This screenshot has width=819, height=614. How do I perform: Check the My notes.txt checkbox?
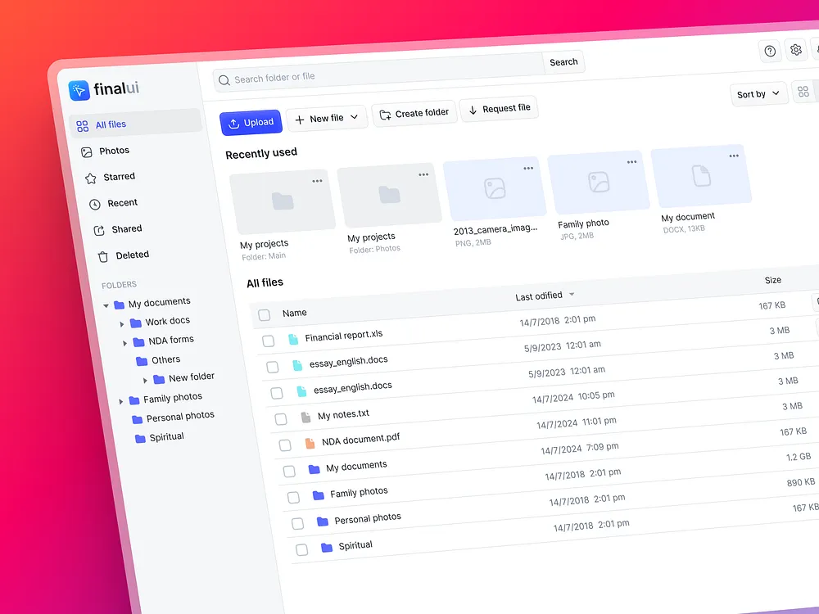coord(281,418)
